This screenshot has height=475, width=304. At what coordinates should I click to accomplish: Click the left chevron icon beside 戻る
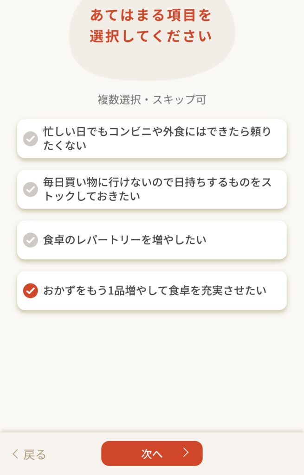click(15, 454)
